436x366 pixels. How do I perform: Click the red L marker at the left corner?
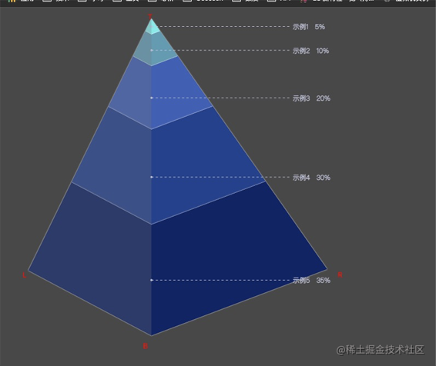pyautogui.click(x=25, y=275)
